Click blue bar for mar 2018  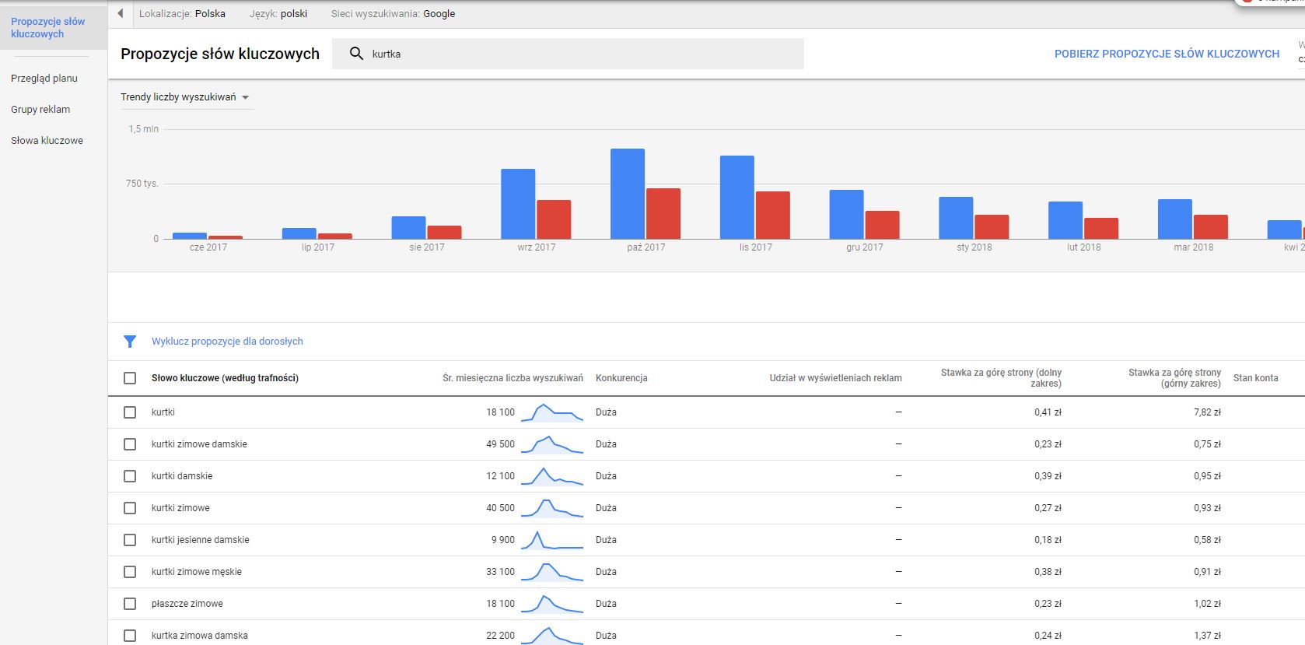click(1175, 219)
